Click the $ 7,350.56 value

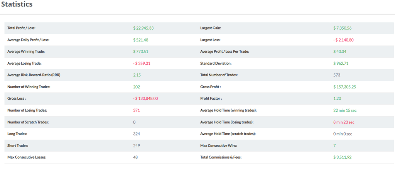[343, 28]
